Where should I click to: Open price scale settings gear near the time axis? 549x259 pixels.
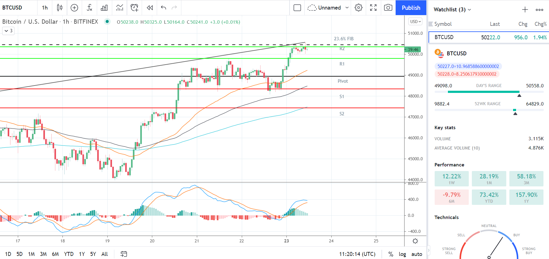click(415, 241)
